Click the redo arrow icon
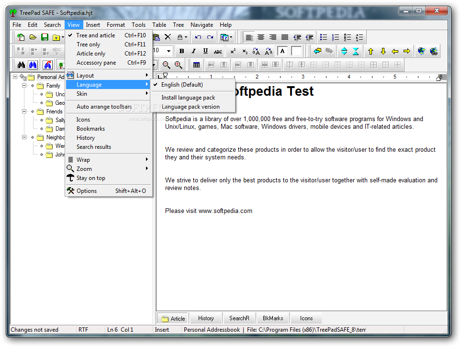This screenshot has width=461, height=347. tap(210, 37)
